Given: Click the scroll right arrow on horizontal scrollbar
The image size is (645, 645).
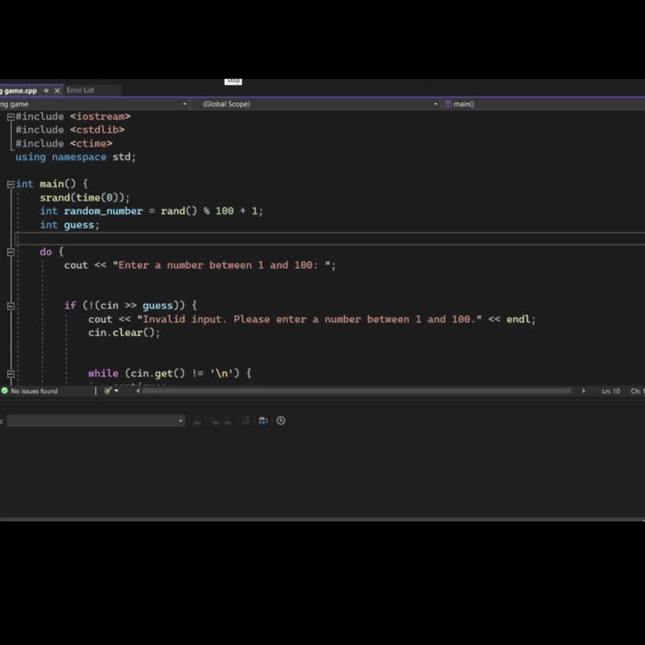Looking at the screenshot, I should click(583, 391).
